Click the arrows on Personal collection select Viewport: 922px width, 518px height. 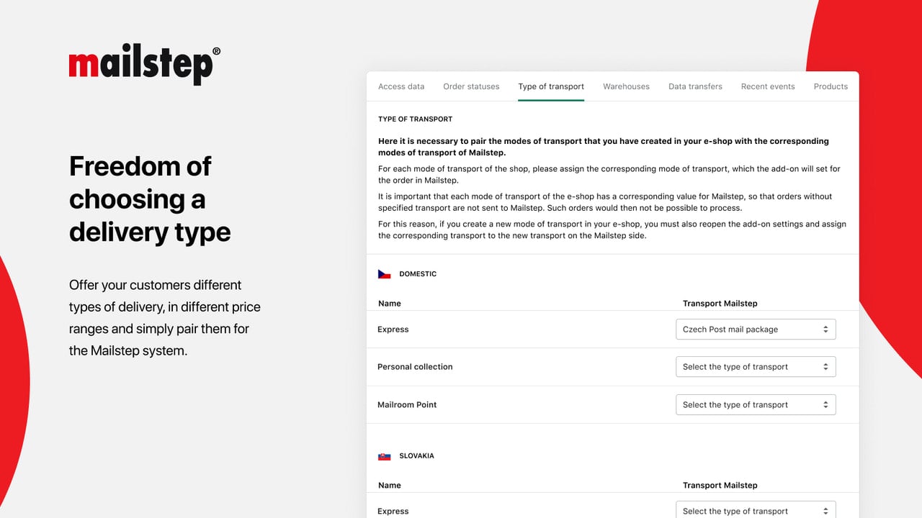825,367
